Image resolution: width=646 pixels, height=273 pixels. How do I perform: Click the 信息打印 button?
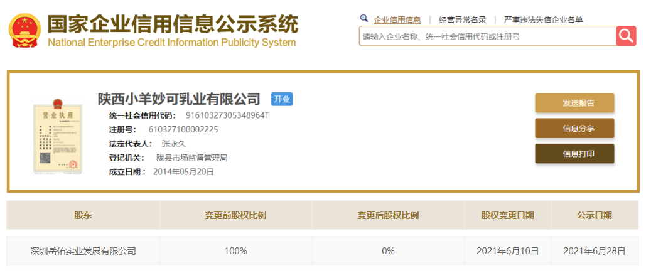[x=574, y=154]
